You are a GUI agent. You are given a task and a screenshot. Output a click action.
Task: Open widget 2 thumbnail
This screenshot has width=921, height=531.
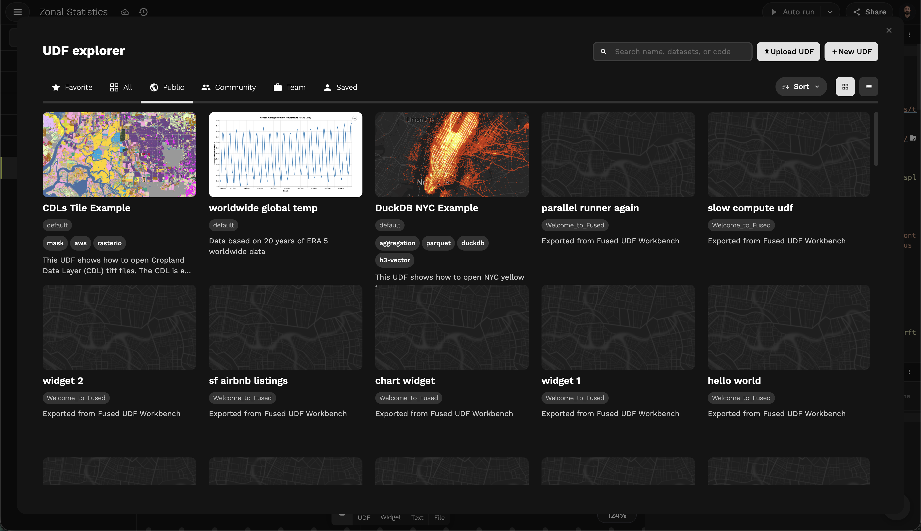pos(119,327)
